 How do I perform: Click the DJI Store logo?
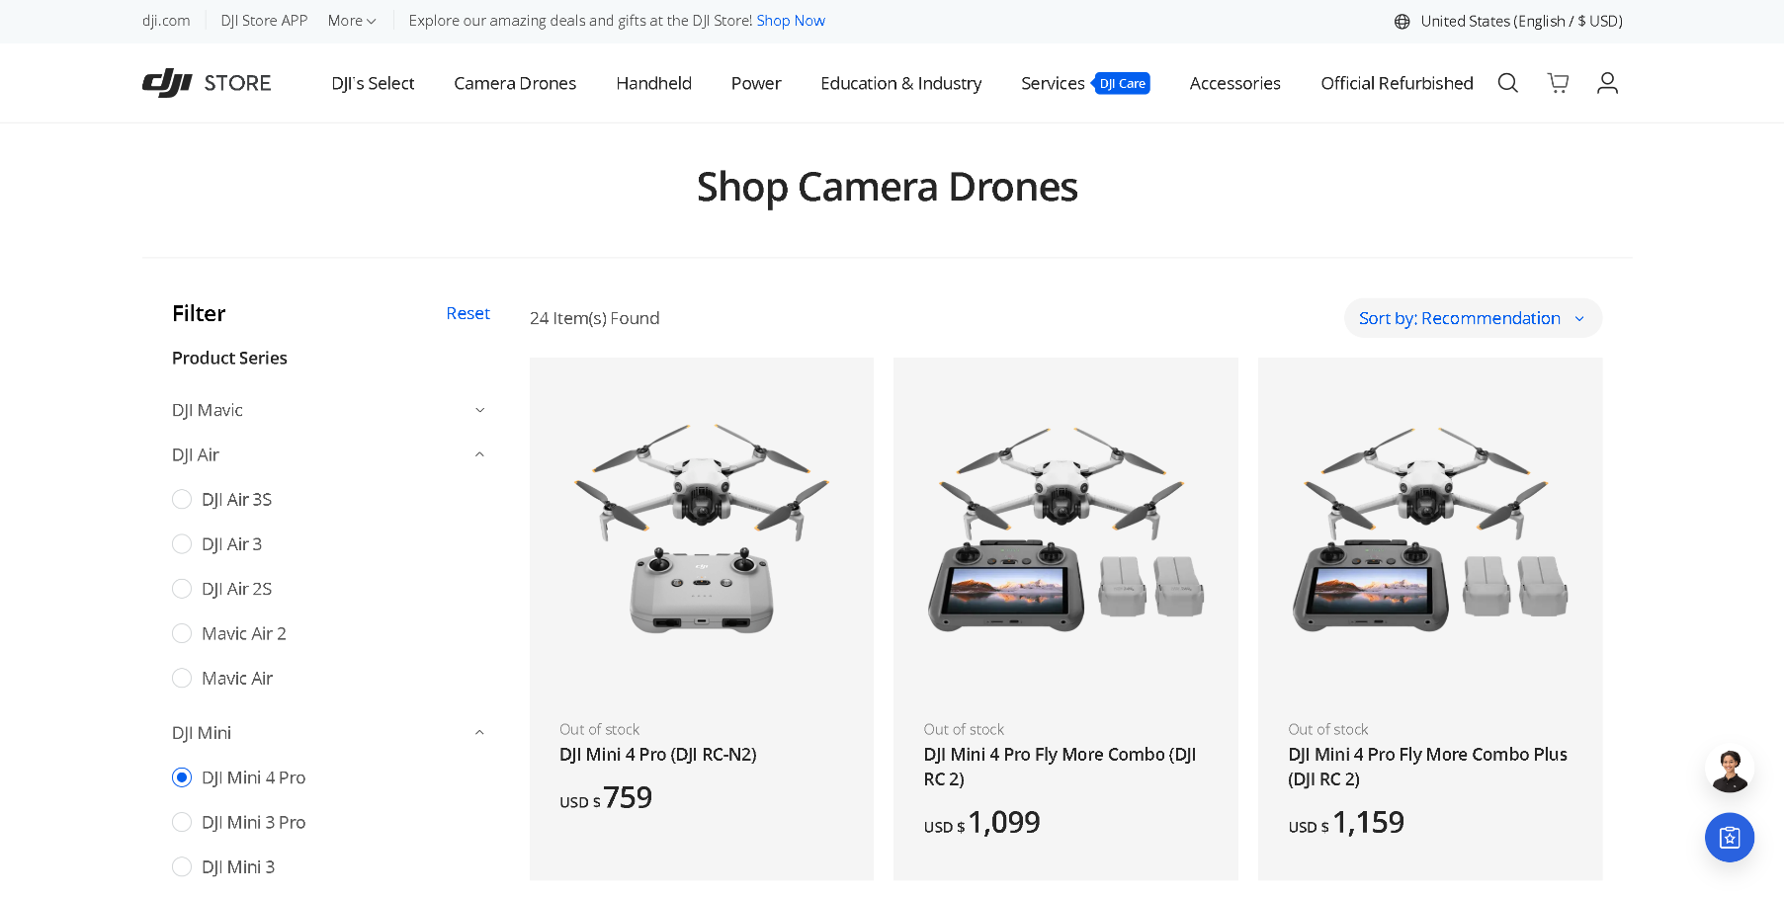(207, 83)
